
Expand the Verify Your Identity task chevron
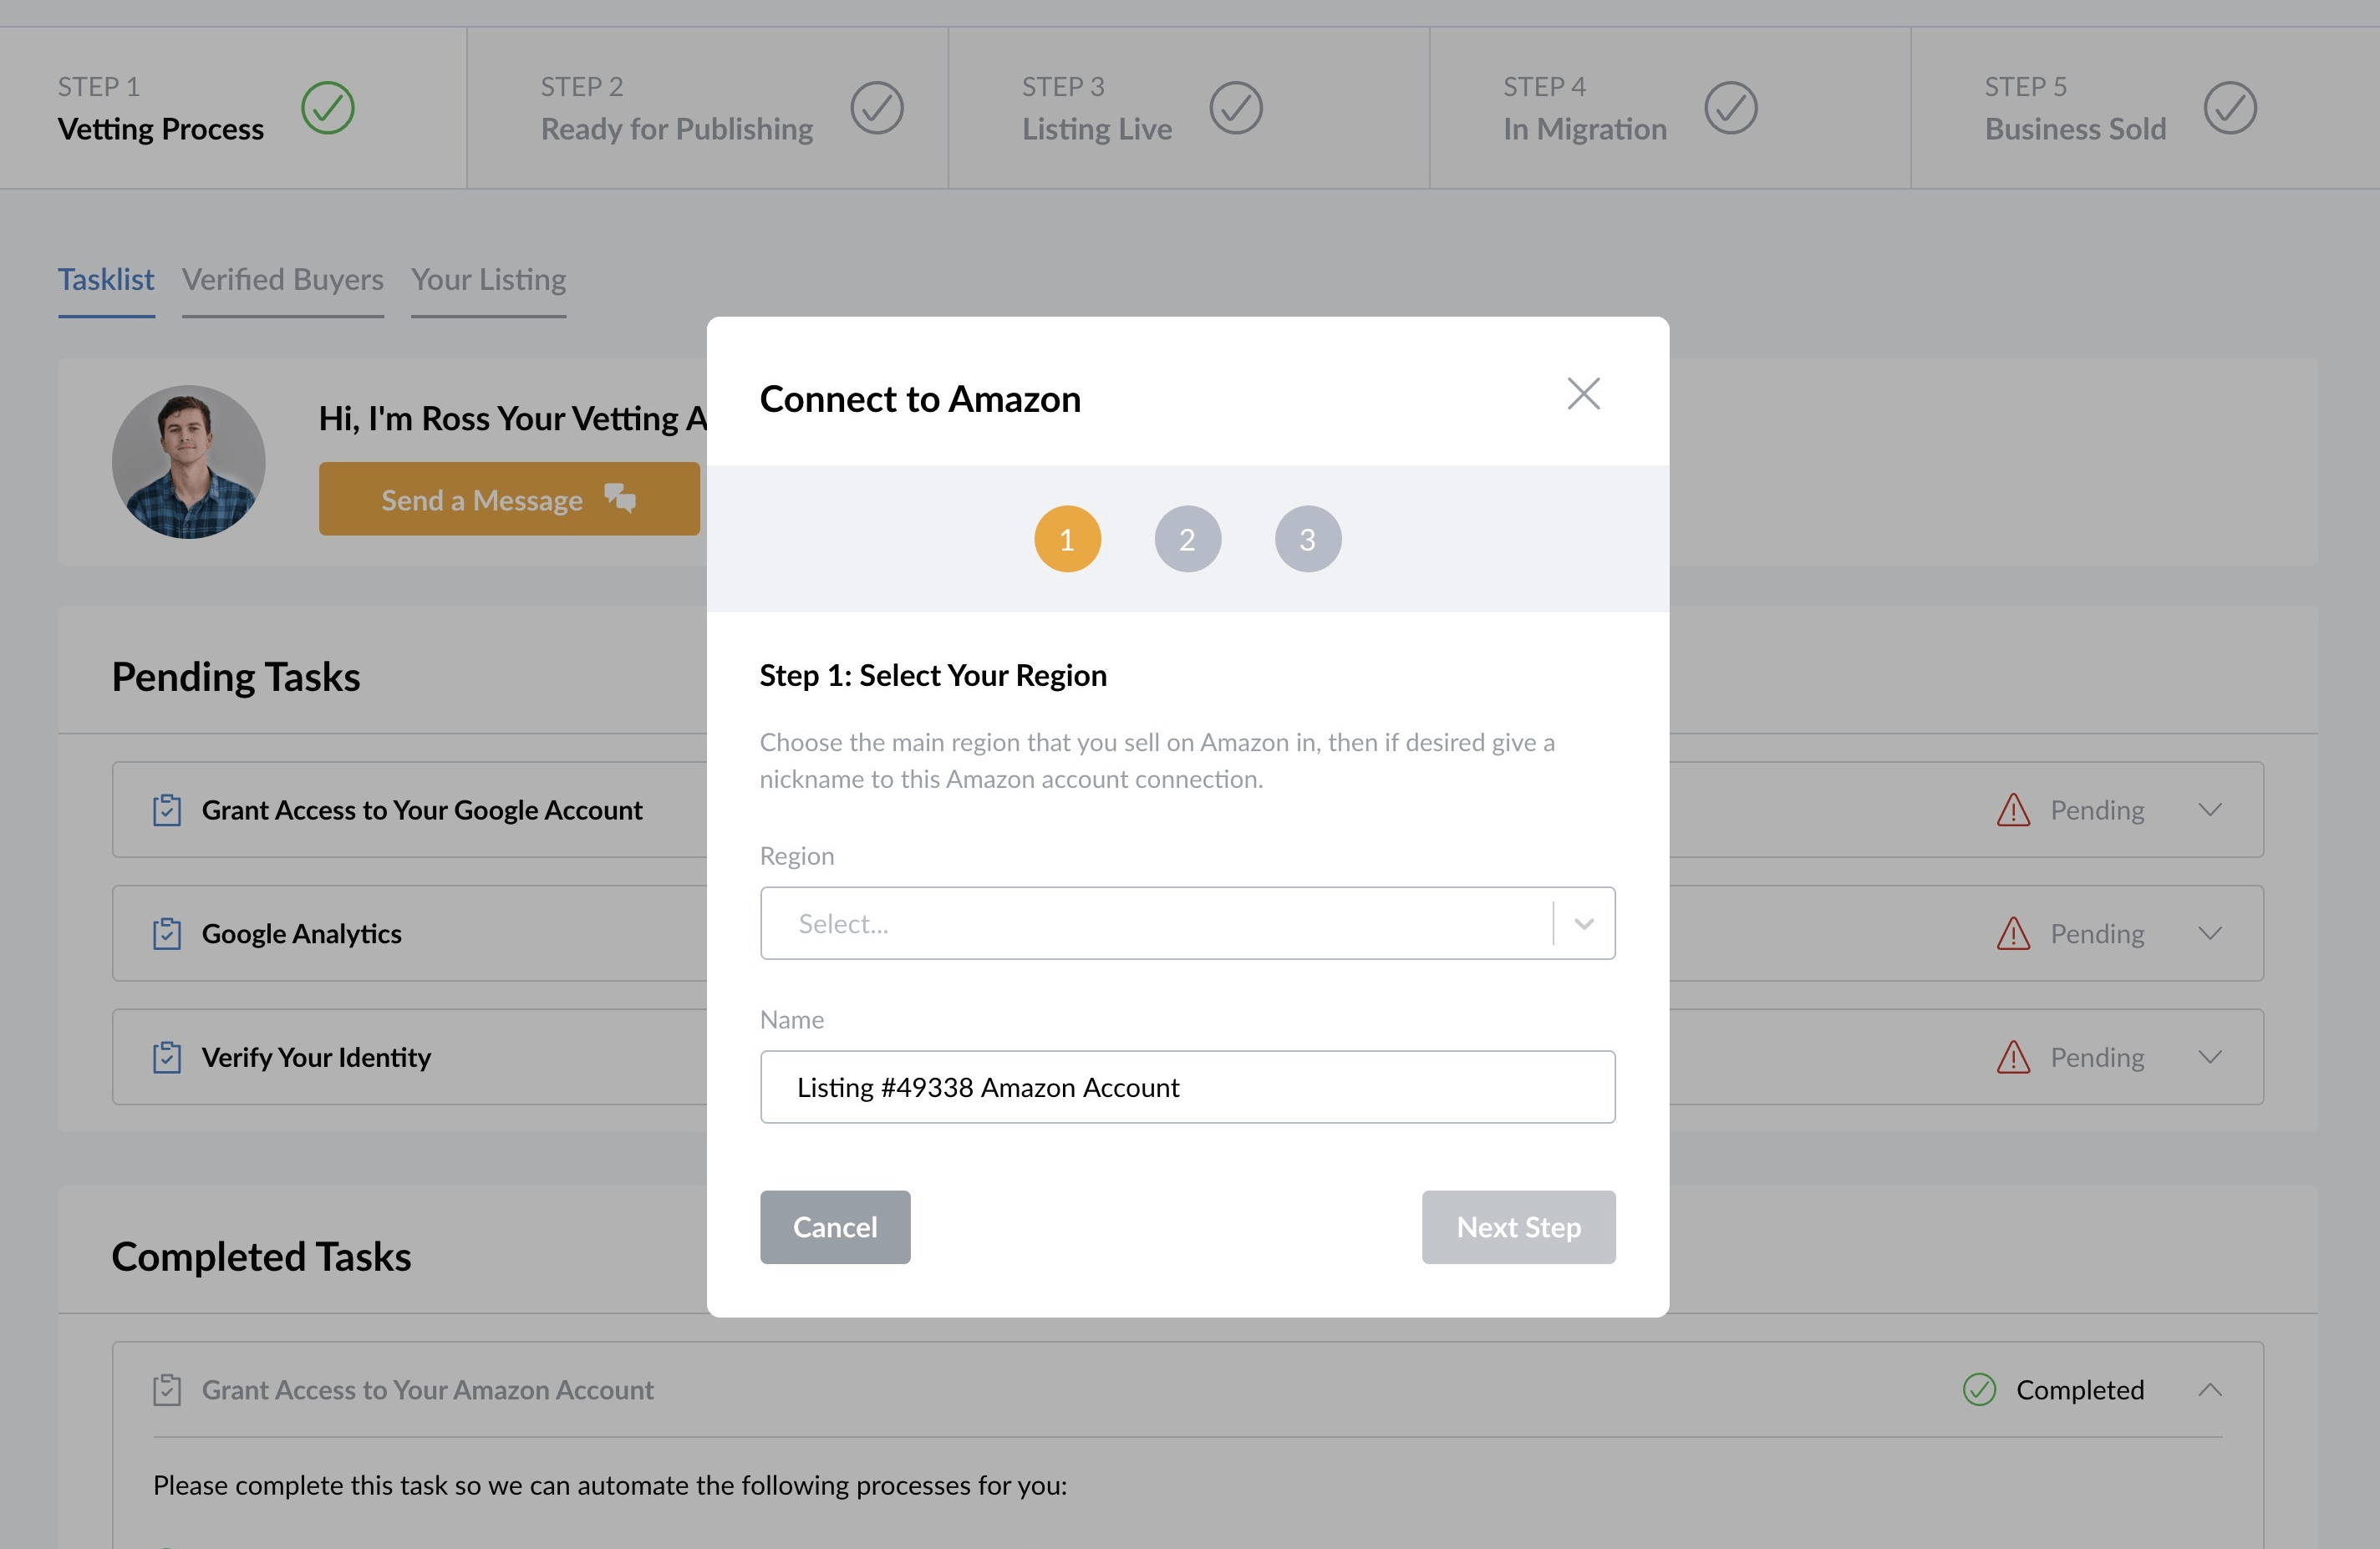2210,1057
